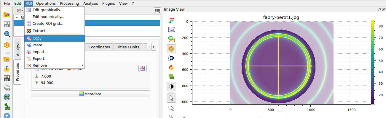Image resolution: width=386 pixels, height=118 pixels.
Task: Open the Processing menu
Action: click(69, 4)
